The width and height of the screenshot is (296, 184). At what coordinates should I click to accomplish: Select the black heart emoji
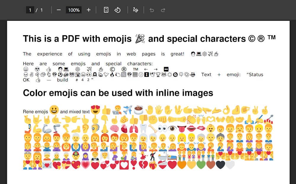pos(220,165)
